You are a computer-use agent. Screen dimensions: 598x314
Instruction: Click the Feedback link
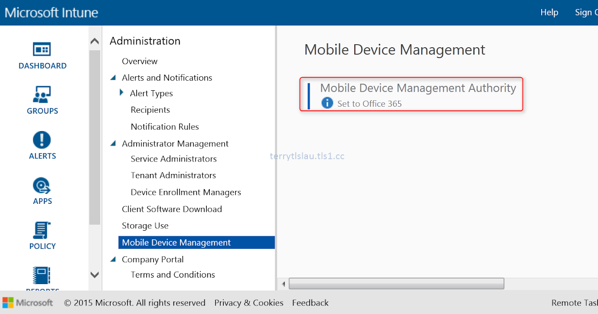pyautogui.click(x=310, y=303)
